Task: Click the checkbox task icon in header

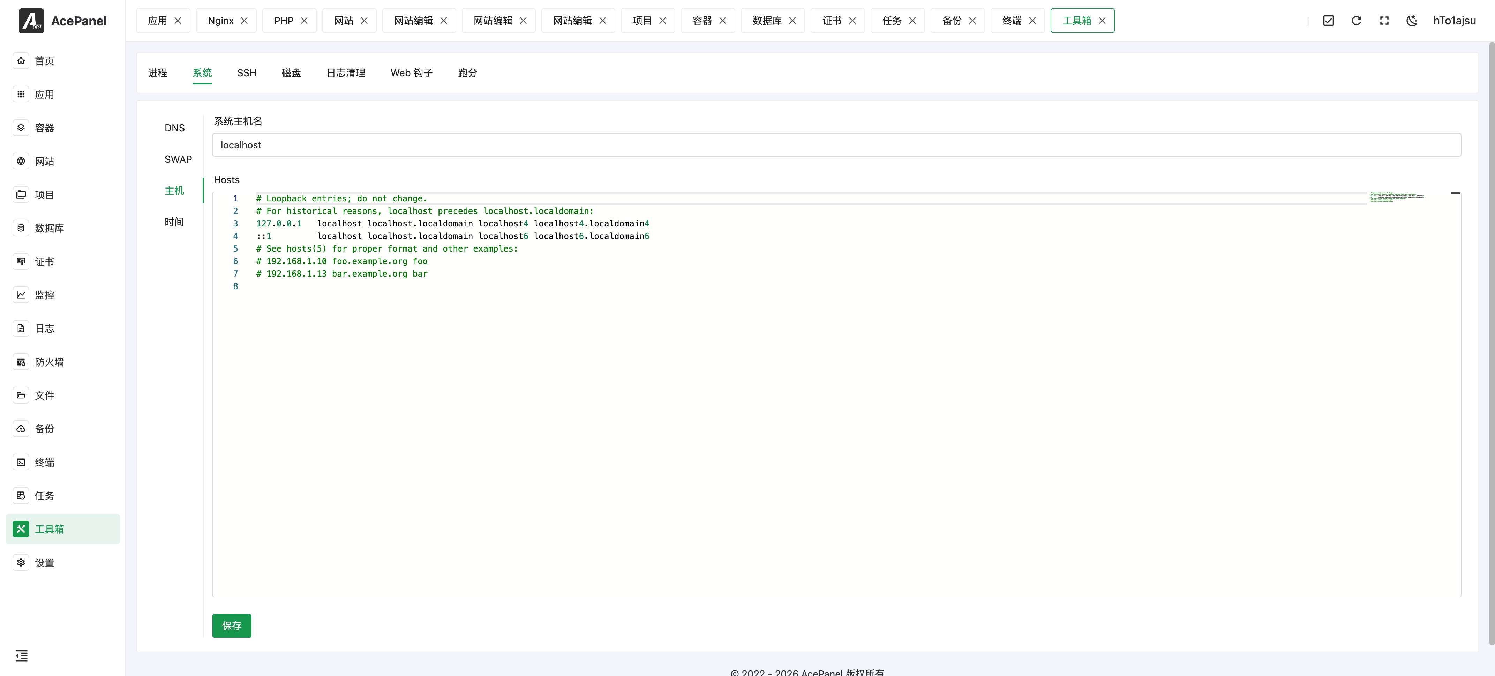Action: (x=1328, y=21)
